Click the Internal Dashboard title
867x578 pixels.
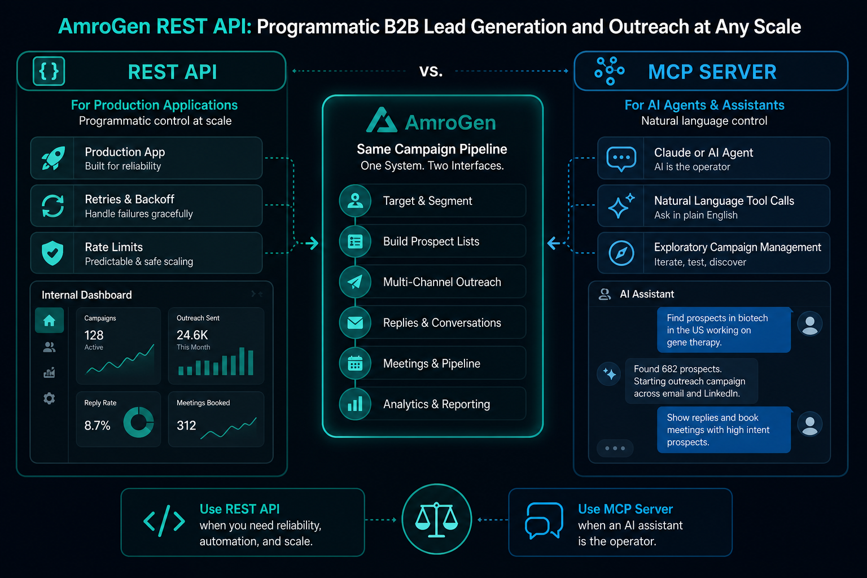click(x=86, y=295)
